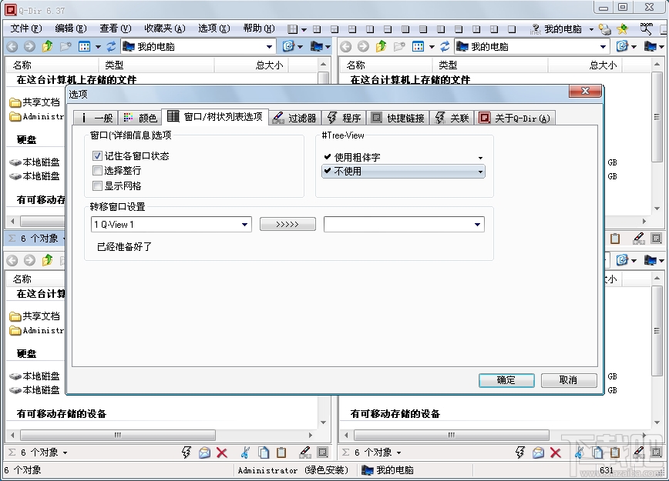Select the four-pane layout icon in toolbar
669x481 pixels.
(317, 29)
